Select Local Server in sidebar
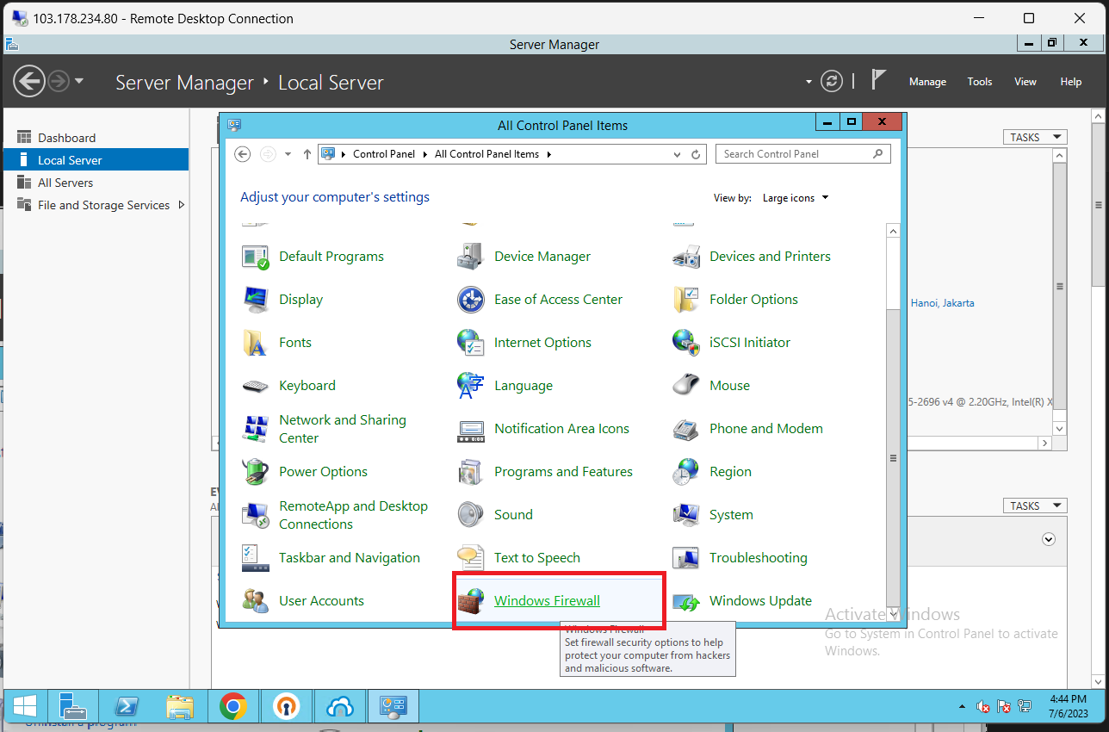 96,160
